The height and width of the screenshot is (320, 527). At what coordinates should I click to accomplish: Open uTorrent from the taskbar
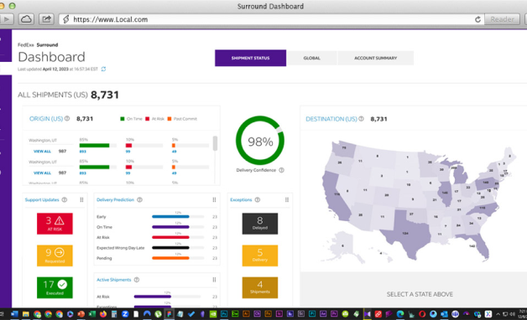(158, 314)
